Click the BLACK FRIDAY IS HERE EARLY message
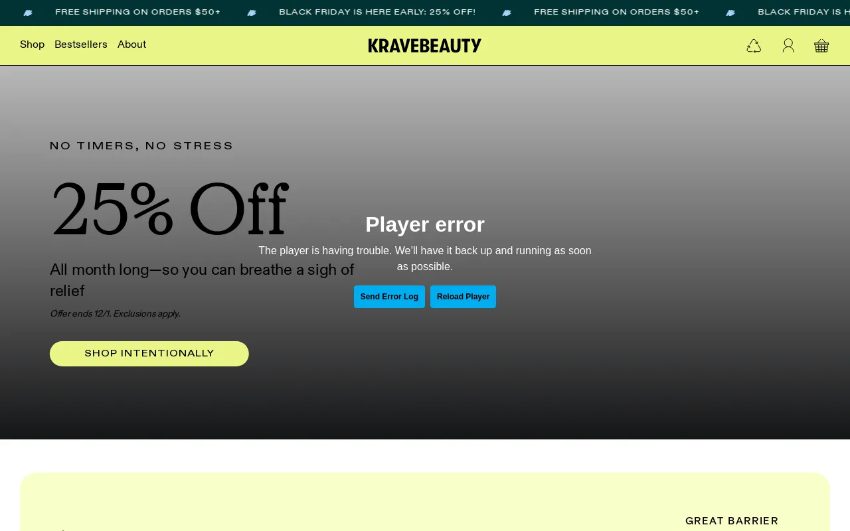The image size is (850, 531). pyautogui.click(x=377, y=12)
